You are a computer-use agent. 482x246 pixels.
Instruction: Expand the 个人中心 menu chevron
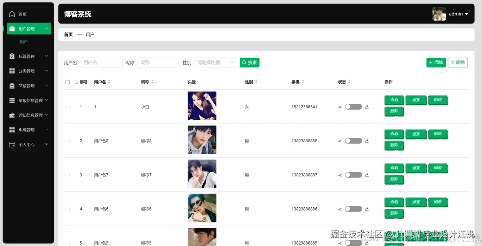(x=46, y=144)
